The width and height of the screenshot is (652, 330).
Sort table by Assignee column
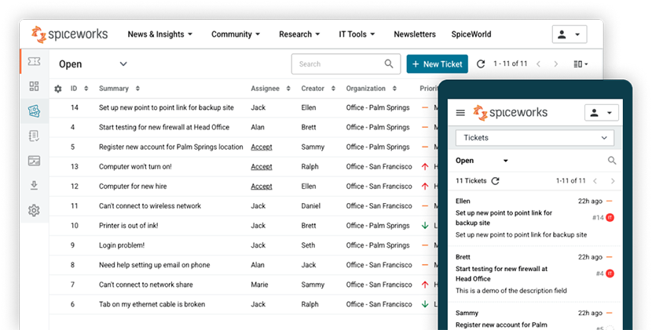288,89
